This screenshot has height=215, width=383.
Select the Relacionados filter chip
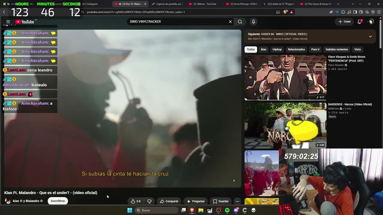pos(296,49)
